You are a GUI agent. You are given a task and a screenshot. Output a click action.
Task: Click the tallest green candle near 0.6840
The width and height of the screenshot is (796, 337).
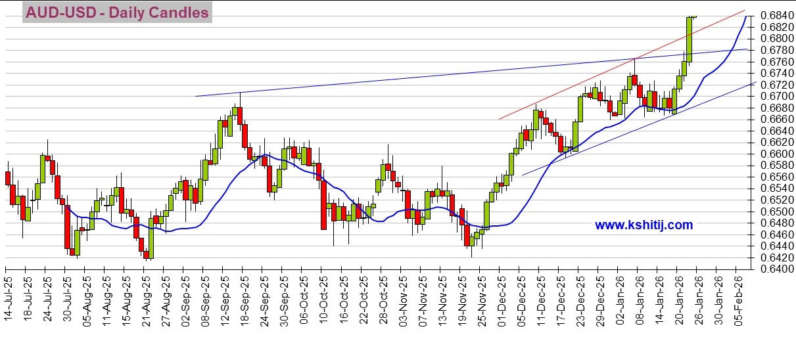690,39
